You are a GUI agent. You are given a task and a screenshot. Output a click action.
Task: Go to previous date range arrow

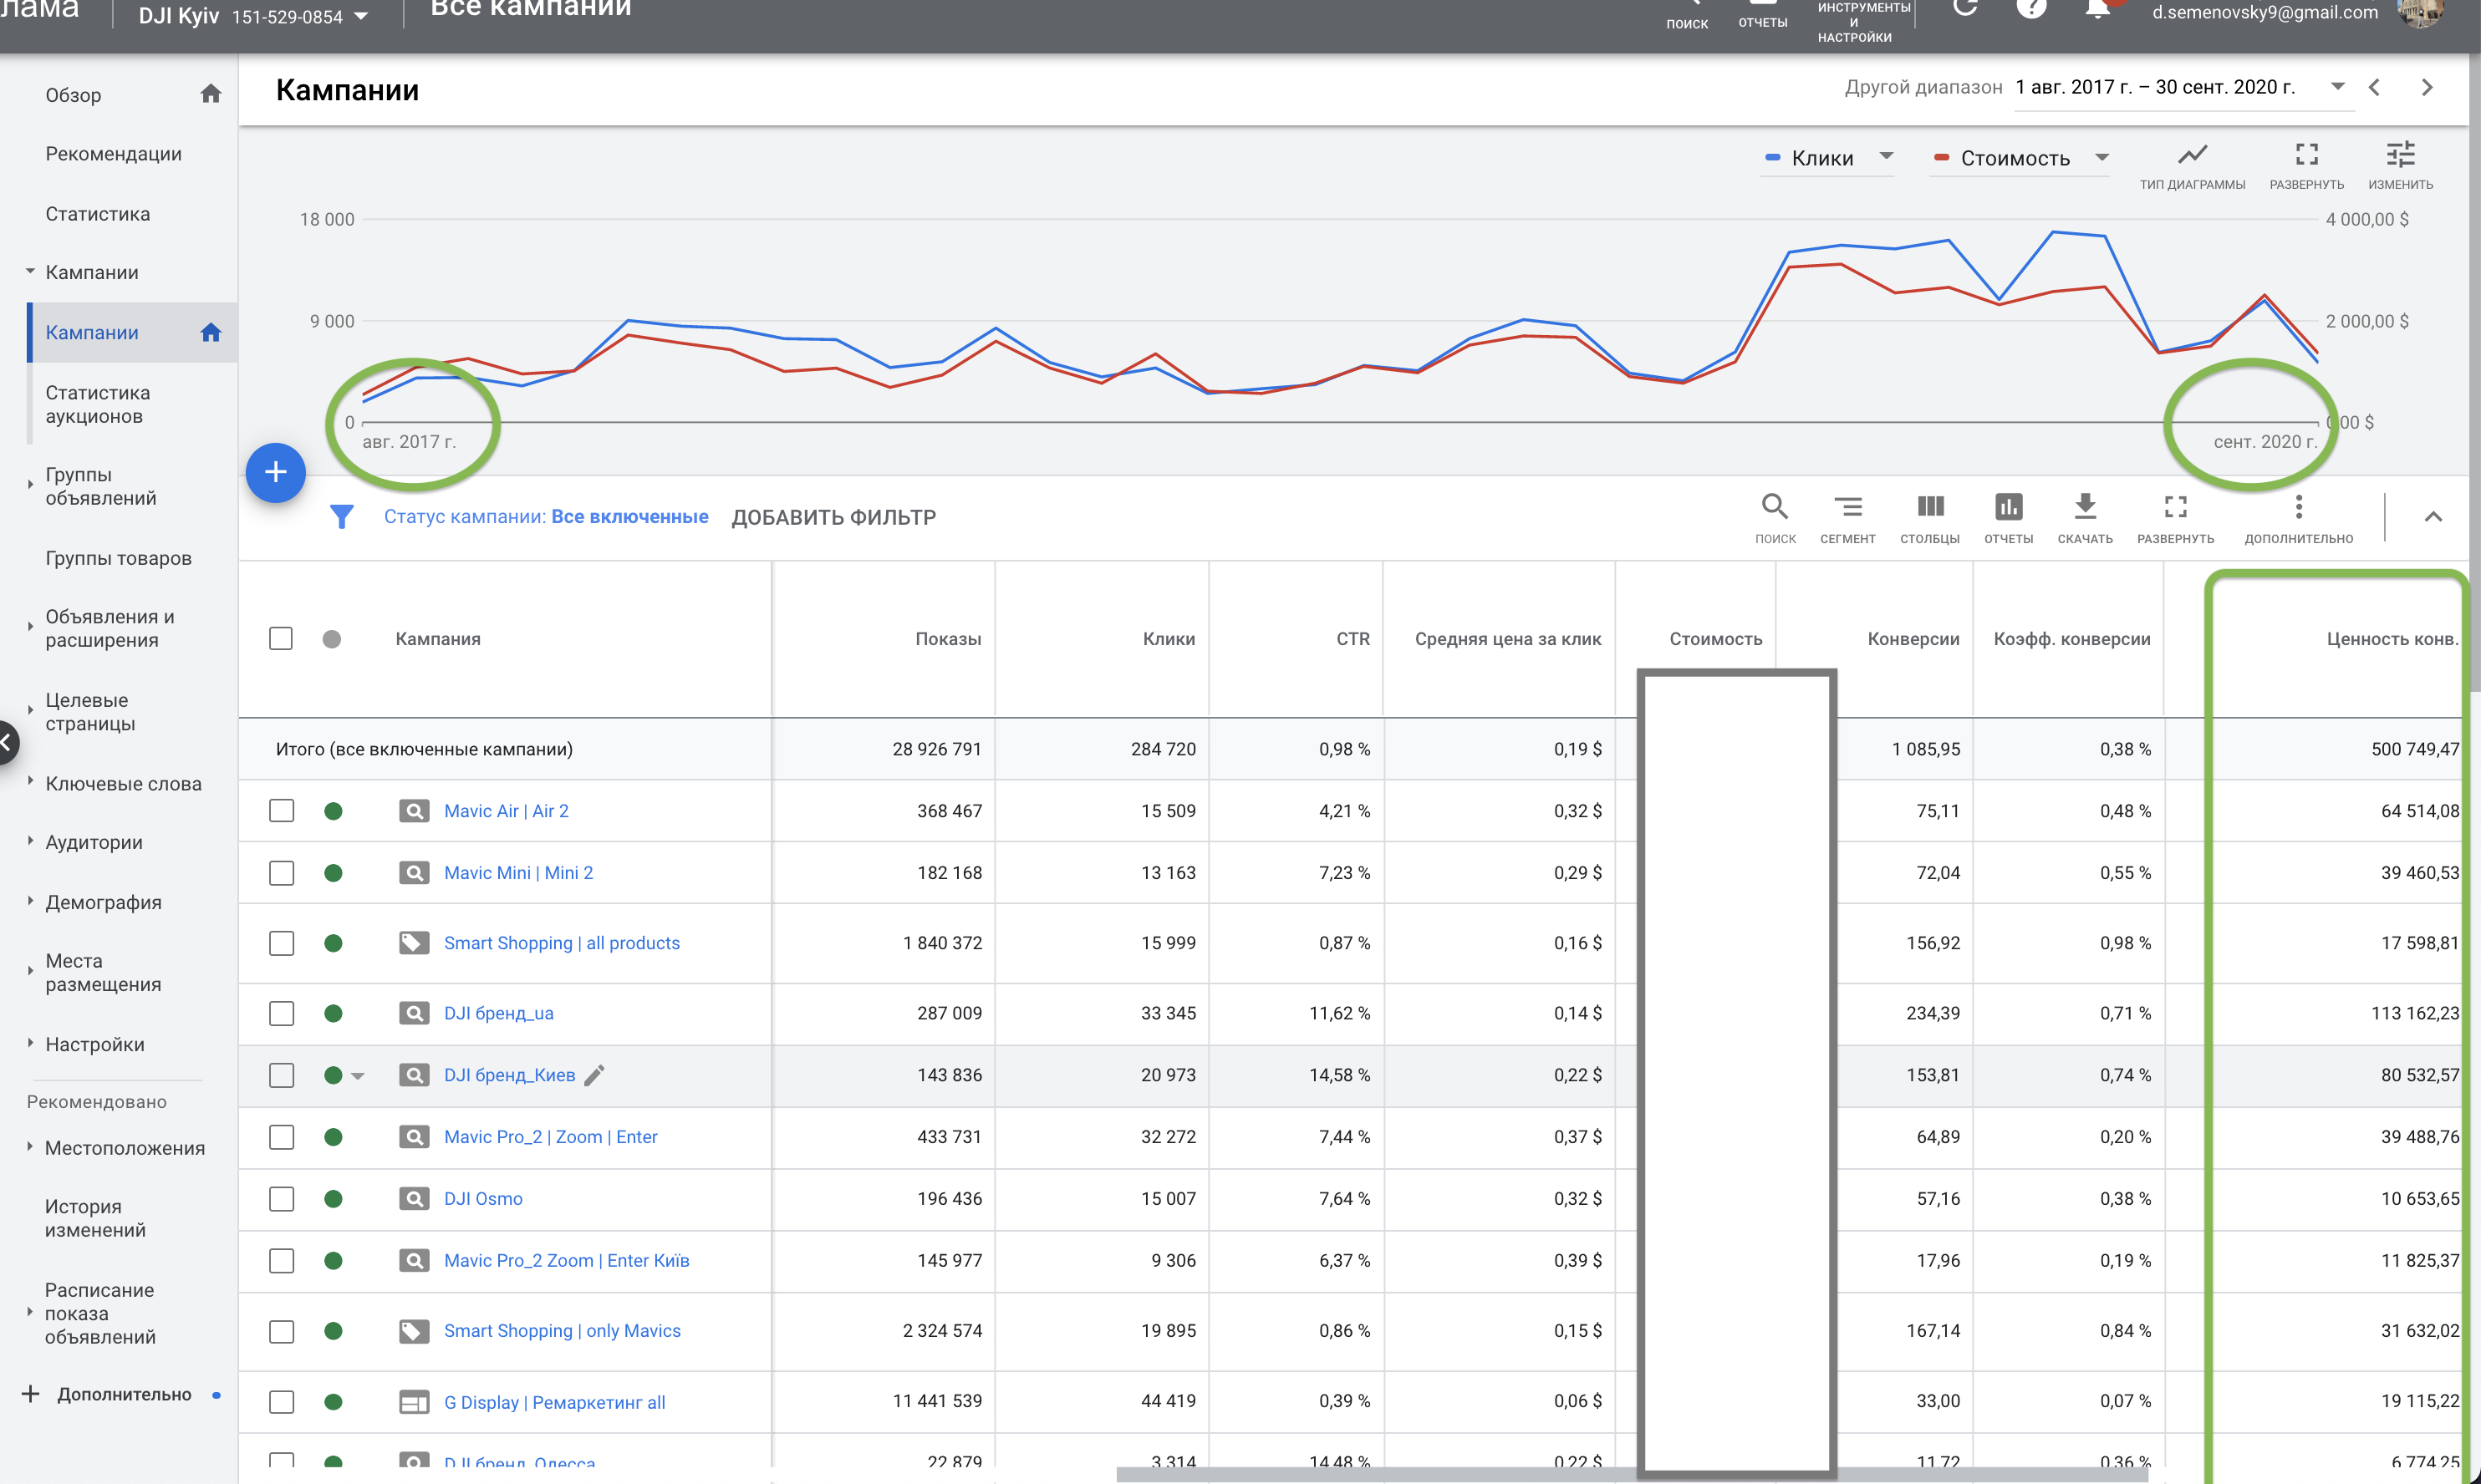click(x=2374, y=88)
